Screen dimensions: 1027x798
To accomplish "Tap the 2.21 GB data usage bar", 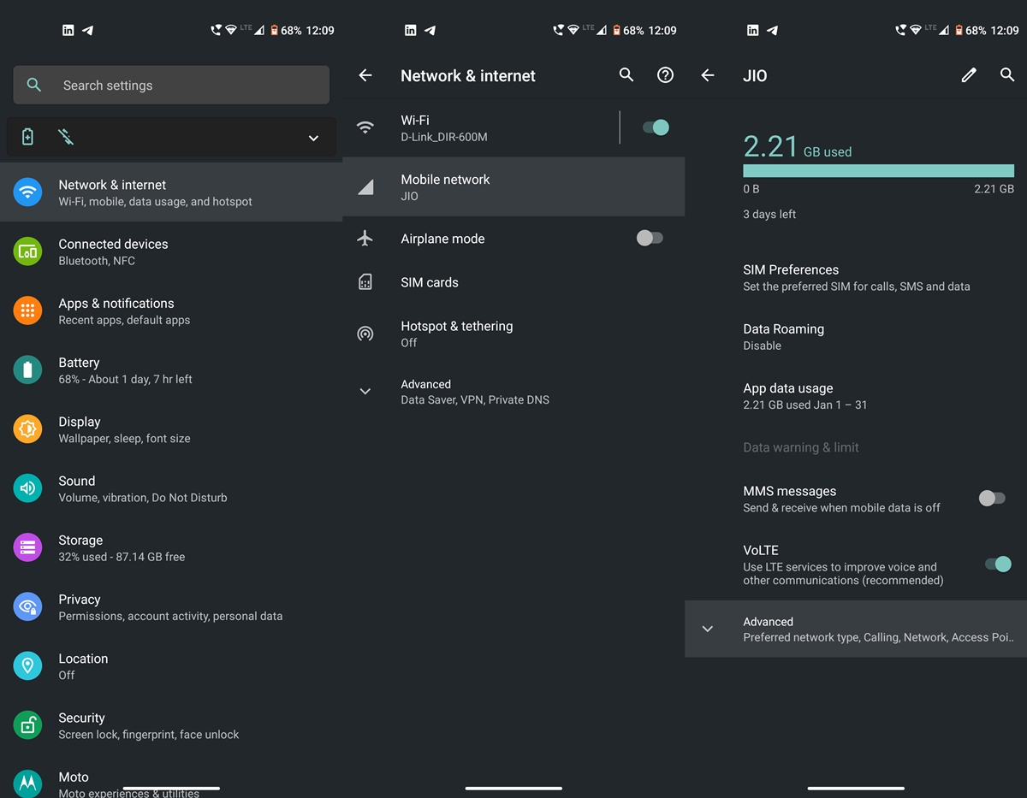I will 878,171.
